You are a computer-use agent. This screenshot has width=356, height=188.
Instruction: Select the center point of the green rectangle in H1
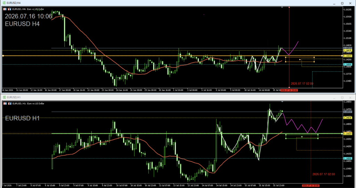(x=302, y=136)
